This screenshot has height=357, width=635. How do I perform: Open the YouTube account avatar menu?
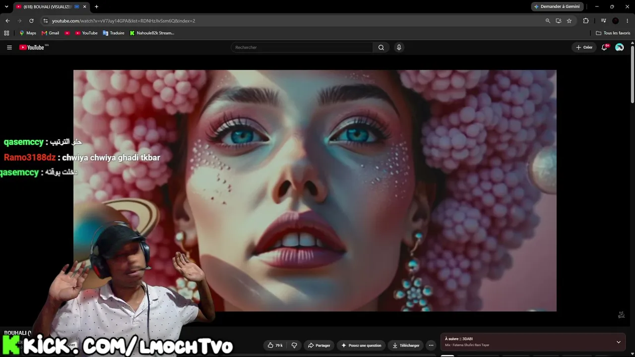[620, 47]
